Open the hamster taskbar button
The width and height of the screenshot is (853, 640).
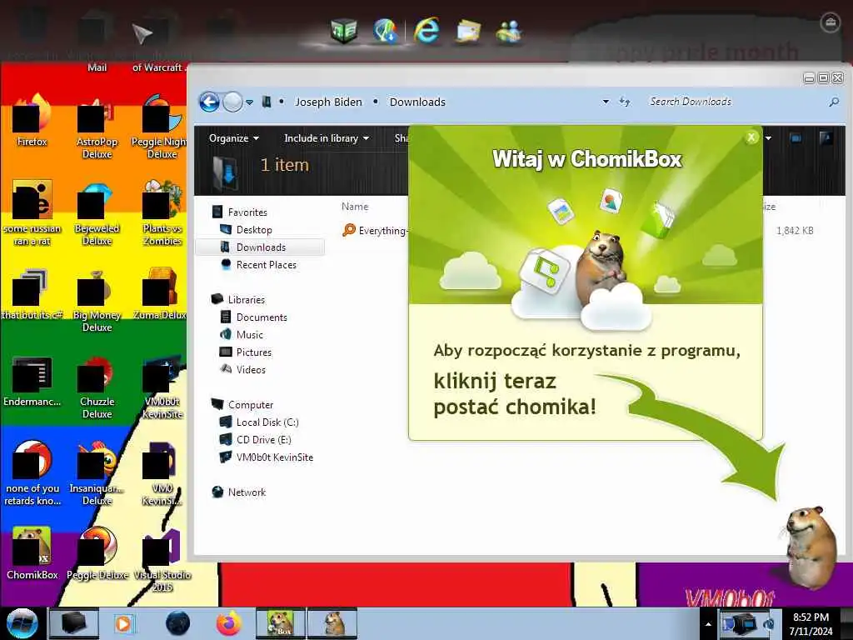pyautogui.click(x=332, y=623)
